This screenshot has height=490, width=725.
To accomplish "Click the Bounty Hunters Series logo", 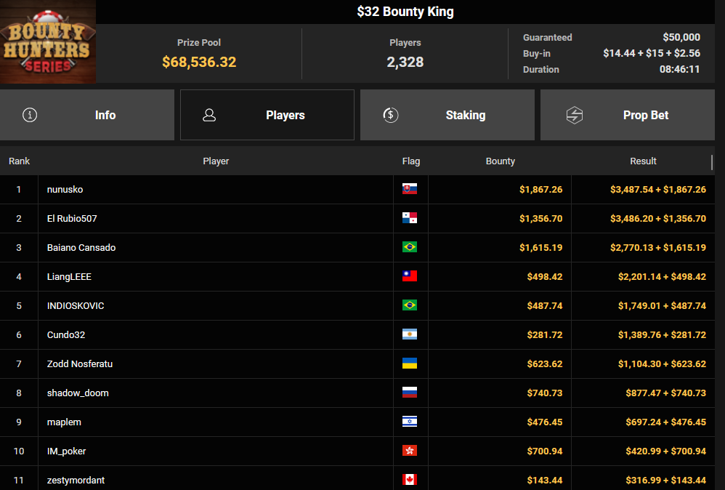I will [x=47, y=41].
